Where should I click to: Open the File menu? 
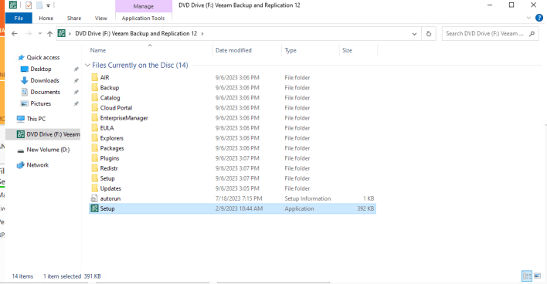coord(19,18)
